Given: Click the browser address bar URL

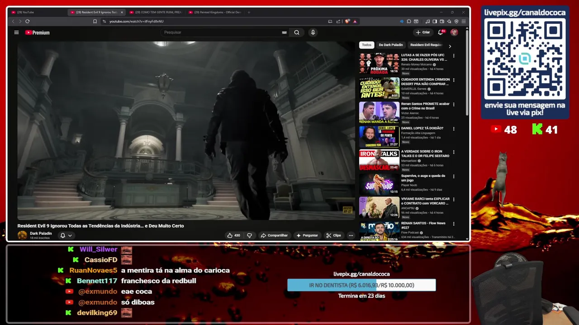Looking at the screenshot, I should click(136, 21).
